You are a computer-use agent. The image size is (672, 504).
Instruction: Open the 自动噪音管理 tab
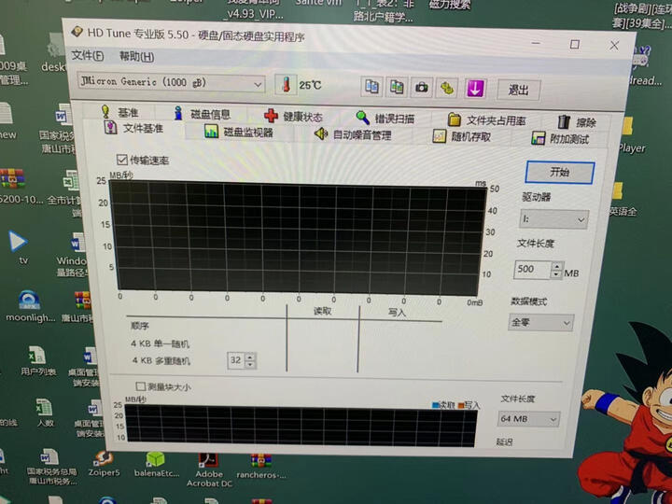353,134
